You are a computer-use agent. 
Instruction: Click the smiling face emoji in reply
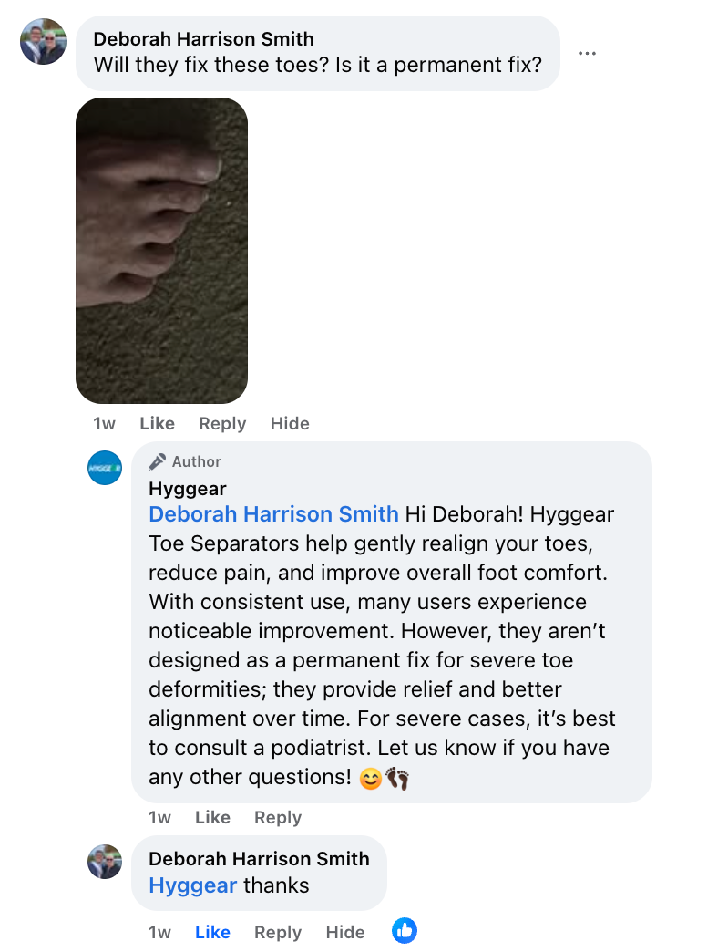(371, 778)
